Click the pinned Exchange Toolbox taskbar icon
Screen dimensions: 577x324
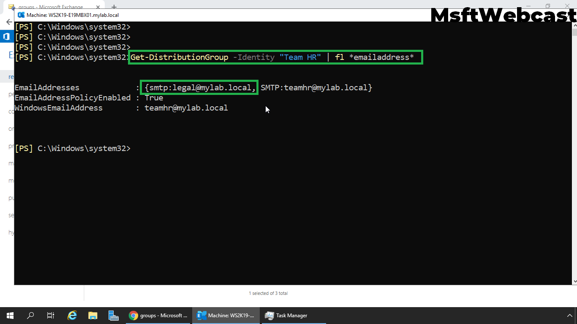[113, 315]
